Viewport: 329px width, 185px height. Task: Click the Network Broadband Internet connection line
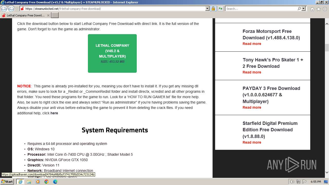(60, 171)
